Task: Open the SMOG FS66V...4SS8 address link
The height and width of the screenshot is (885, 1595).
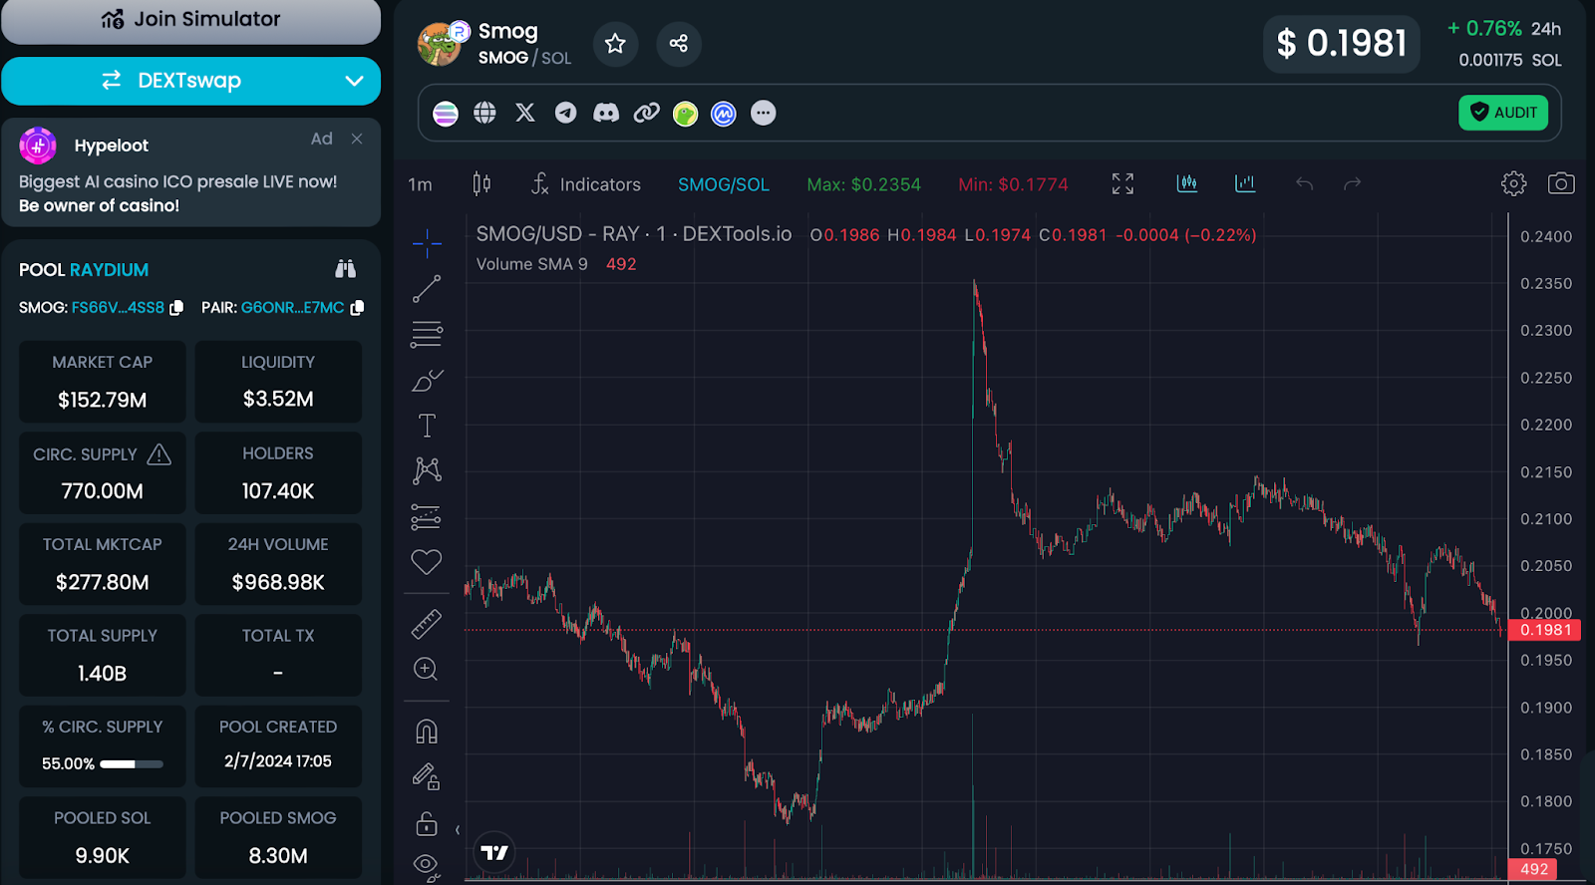Action: (x=118, y=308)
